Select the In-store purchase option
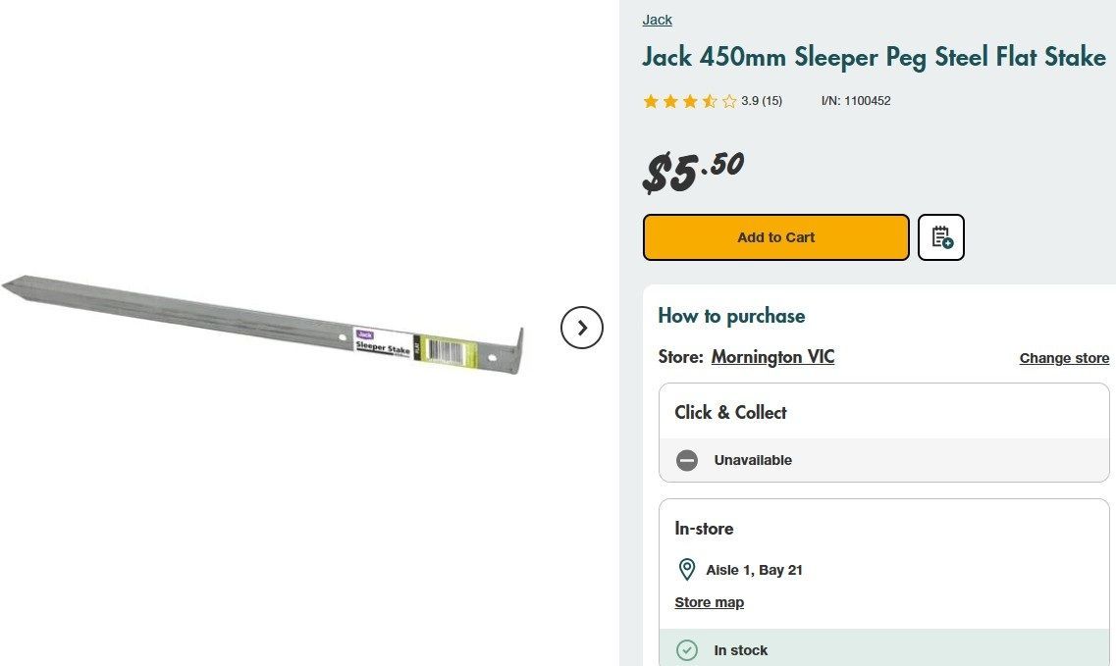 tap(704, 529)
